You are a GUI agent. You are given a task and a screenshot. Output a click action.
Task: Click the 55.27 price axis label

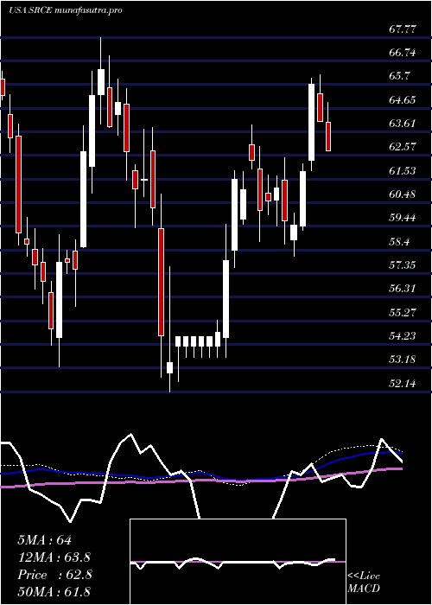(403, 312)
